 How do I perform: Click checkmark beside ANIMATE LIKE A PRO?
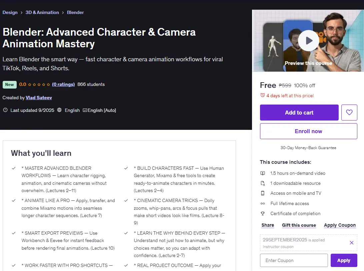click(14, 200)
